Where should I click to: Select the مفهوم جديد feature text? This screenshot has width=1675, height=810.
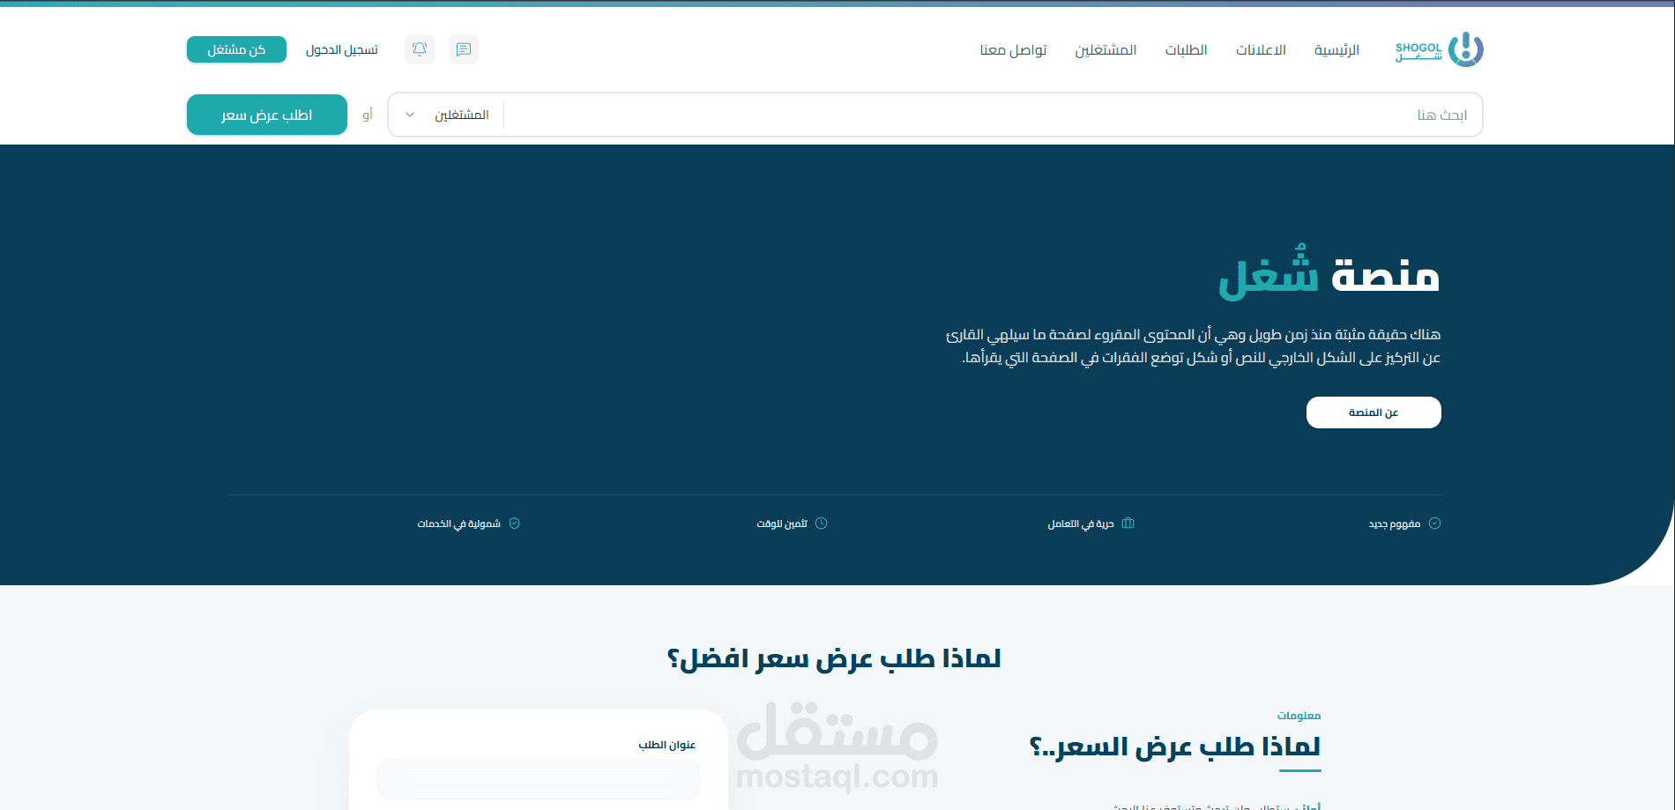(1395, 524)
